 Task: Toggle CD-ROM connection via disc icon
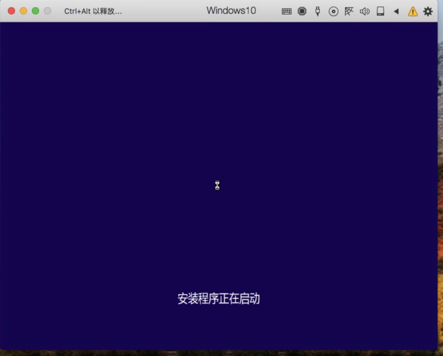click(x=333, y=11)
